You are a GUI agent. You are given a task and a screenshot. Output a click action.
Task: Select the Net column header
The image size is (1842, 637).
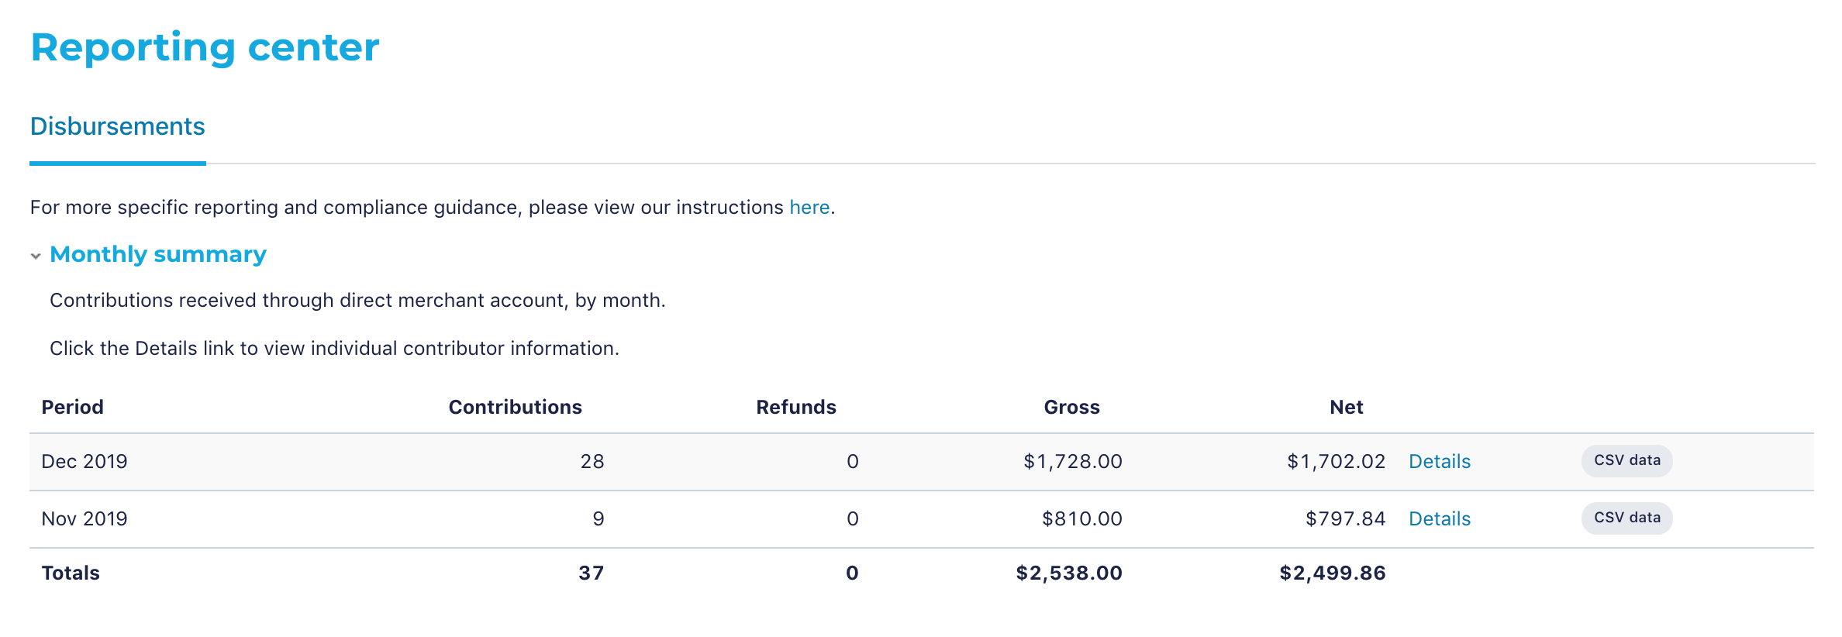click(x=1347, y=407)
